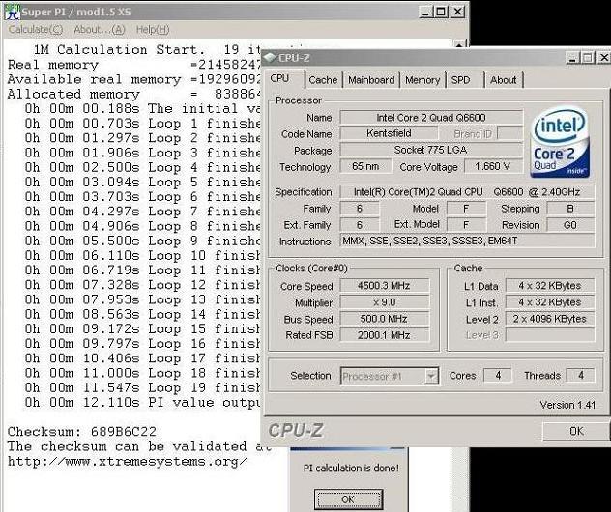Click OK in PI calculation done dialog
Image resolution: width=611 pixels, height=512 pixels.
pyautogui.click(x=348, y=499)
